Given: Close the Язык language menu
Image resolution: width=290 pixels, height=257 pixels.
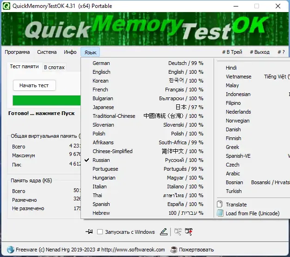Looking at the screenshot, I should pos(90,52).
